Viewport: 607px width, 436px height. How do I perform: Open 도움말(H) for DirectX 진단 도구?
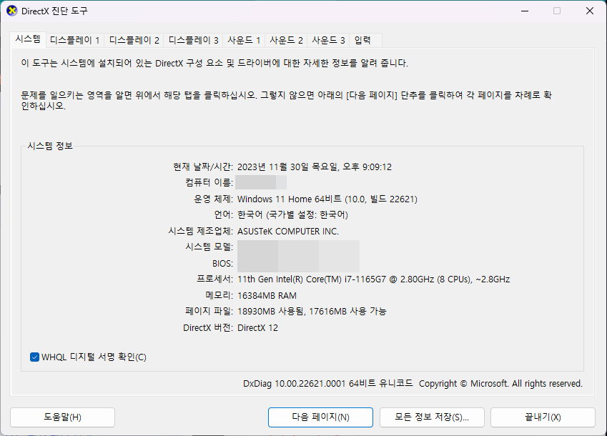click(x=62, y=417)
